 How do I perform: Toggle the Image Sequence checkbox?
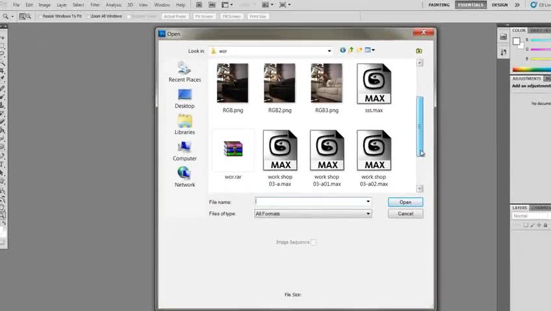pos(313,242)
